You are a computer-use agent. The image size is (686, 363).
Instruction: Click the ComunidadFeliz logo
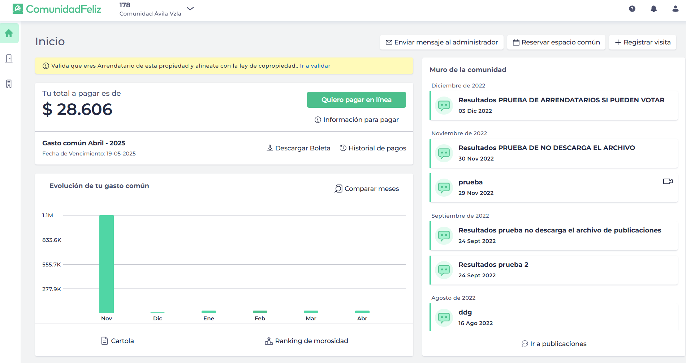tap(57, 9)
